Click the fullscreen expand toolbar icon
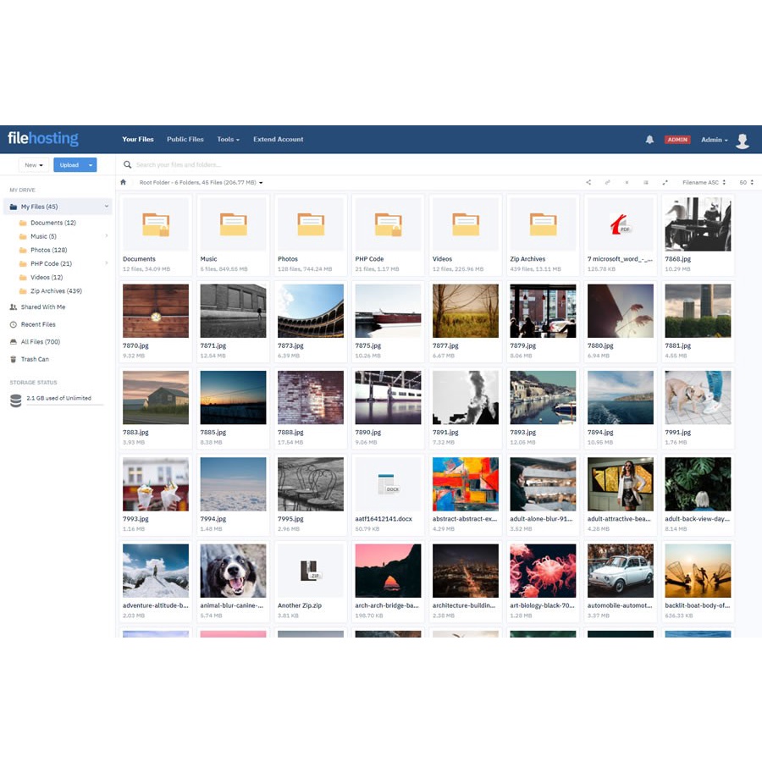 click(x=665, y=182)
